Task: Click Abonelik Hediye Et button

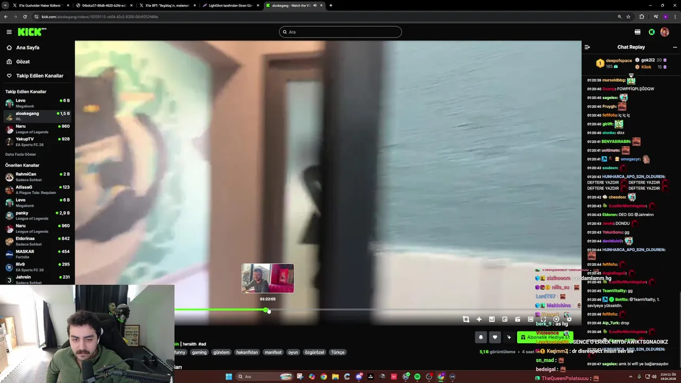Action: click(x=545, y=337)
